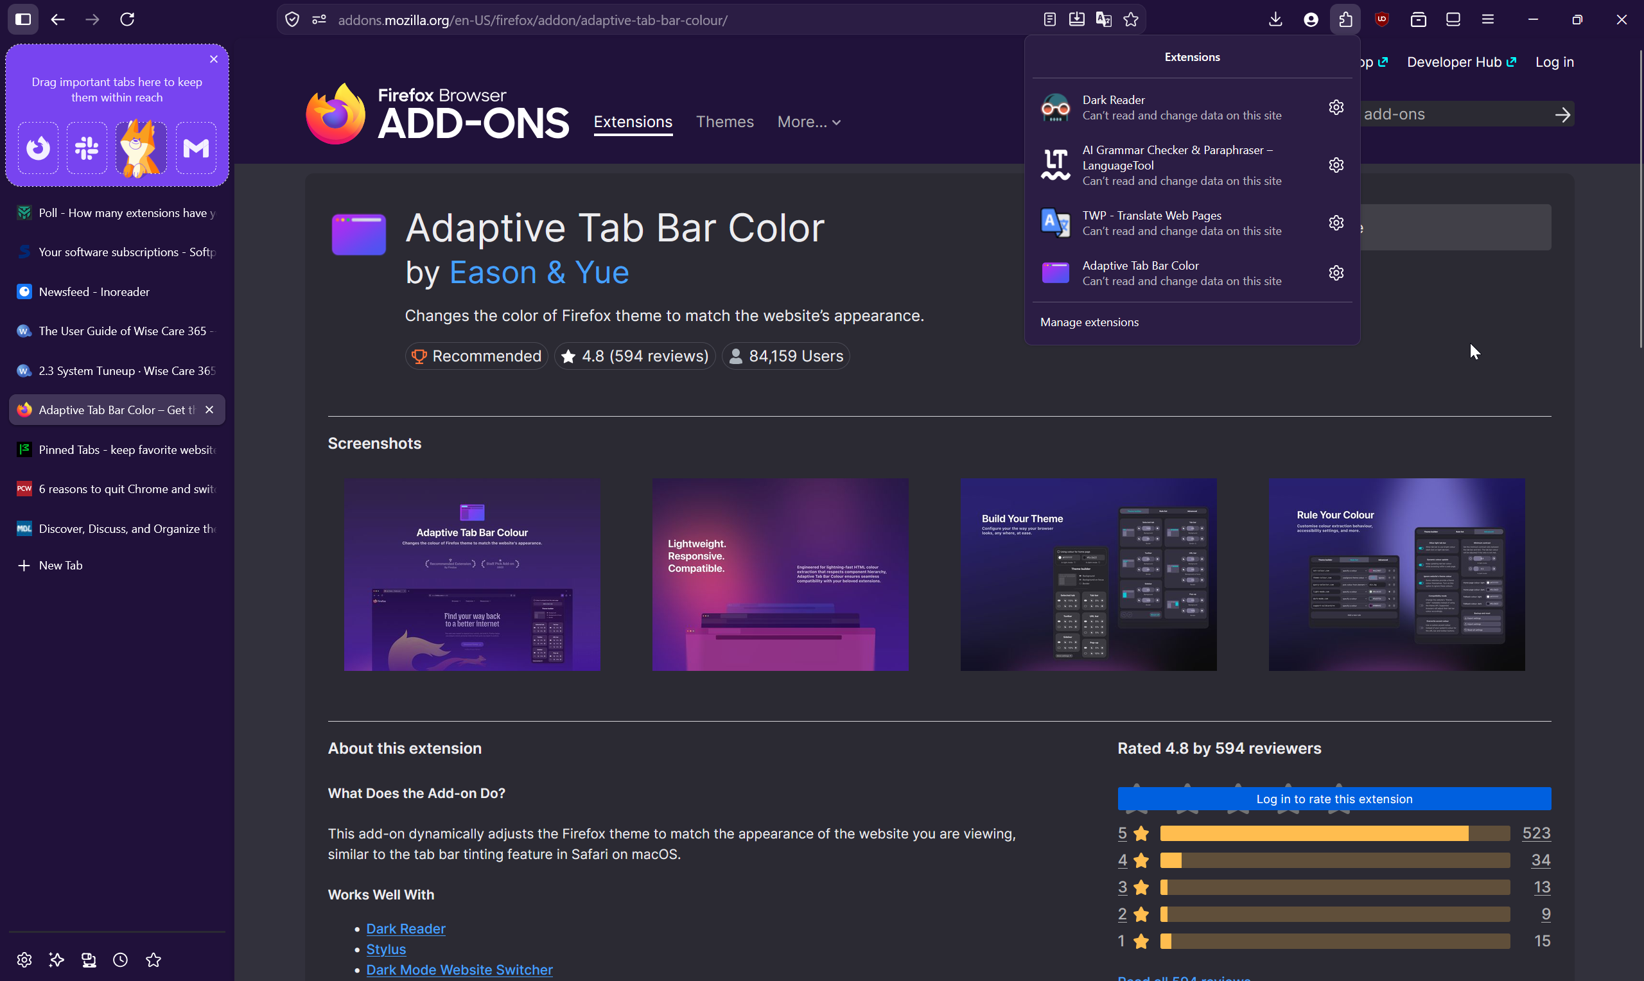Open the uBlock Origin toolbar icon
The image size is (1644, 981).
tap(1381, 20)
